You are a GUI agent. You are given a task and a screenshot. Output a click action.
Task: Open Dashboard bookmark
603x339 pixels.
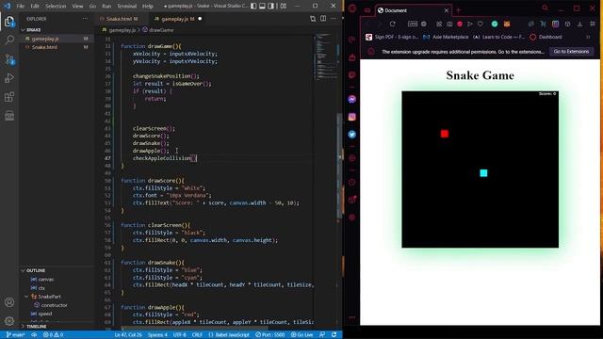[546, 37]
